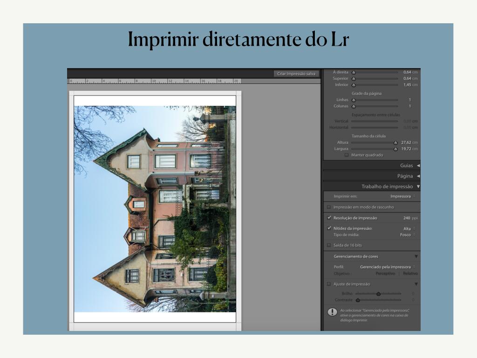The image size is (477, 358).
Task: Select Relativo rendering intent
Action: pos(410,274)
